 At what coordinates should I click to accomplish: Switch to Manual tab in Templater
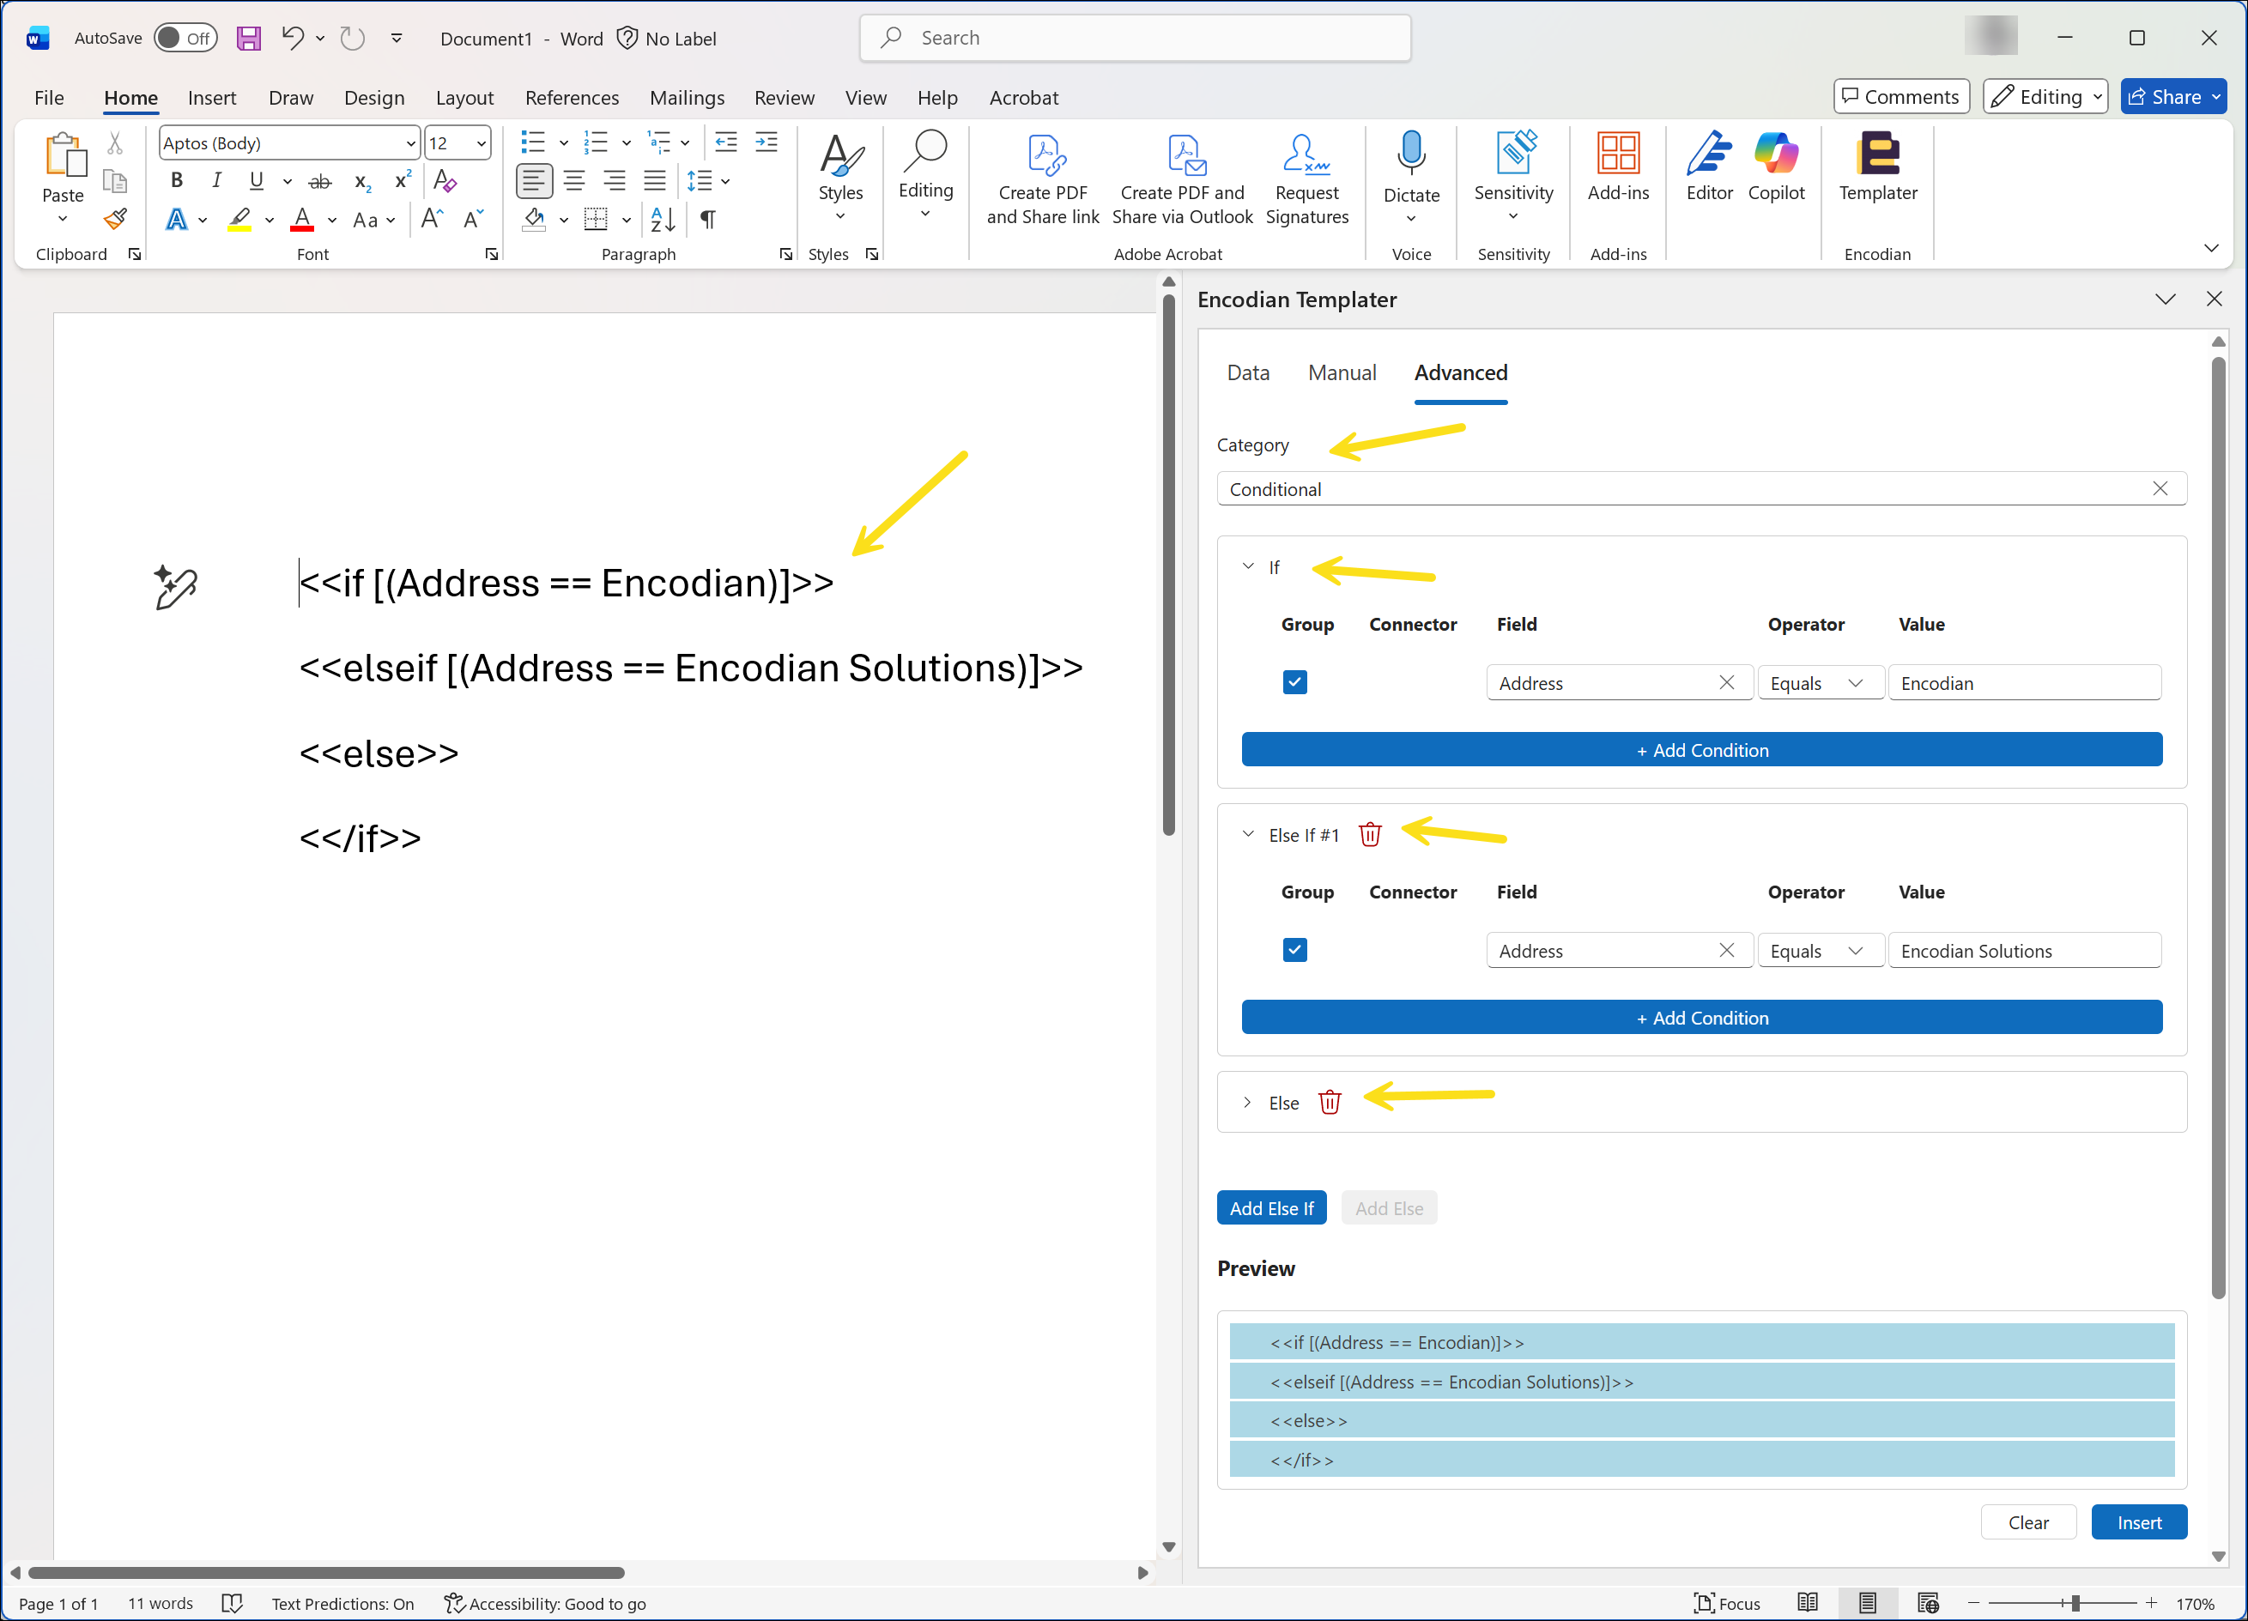point(1342,372)
